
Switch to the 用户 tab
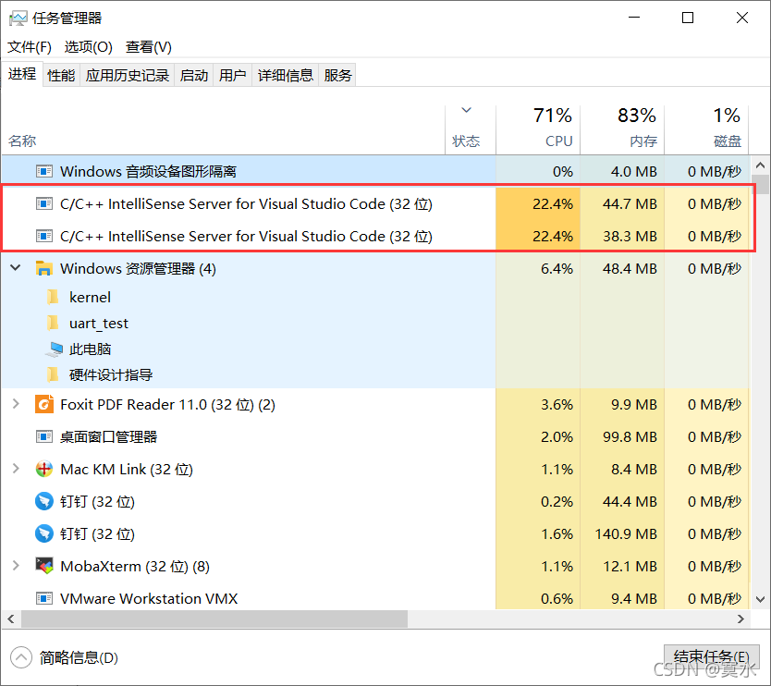pyautogui.click(x=233, y=75)
